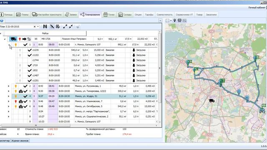
Task: Click the checklist document toolbar icon
Action: [58, 27]
